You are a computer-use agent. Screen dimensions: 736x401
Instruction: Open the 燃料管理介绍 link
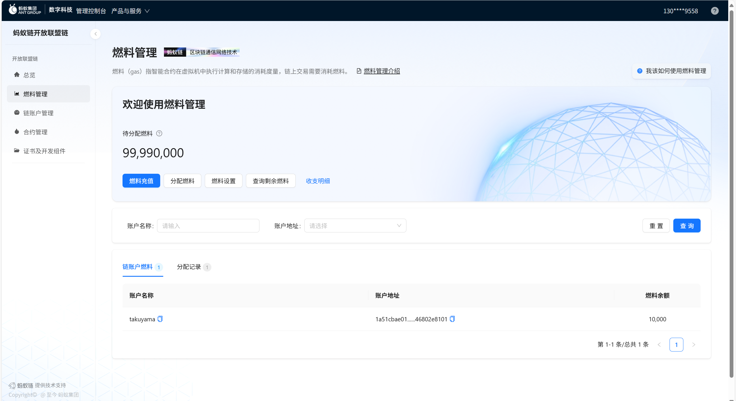point(381,71)
